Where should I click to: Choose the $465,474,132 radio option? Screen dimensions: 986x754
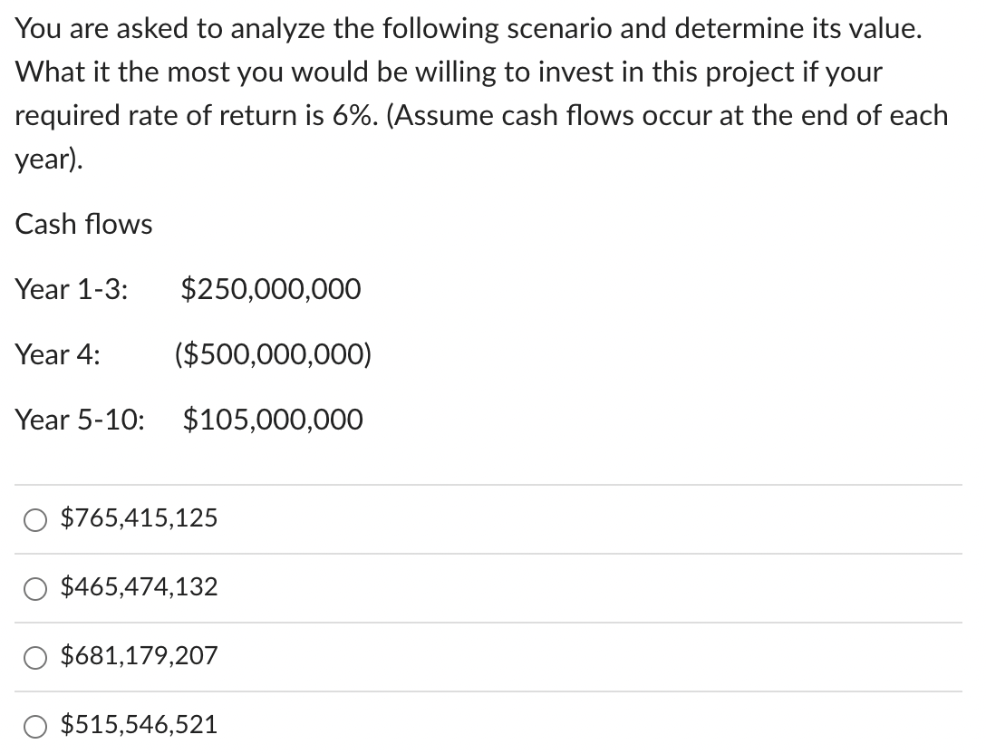tap(35, 589)
